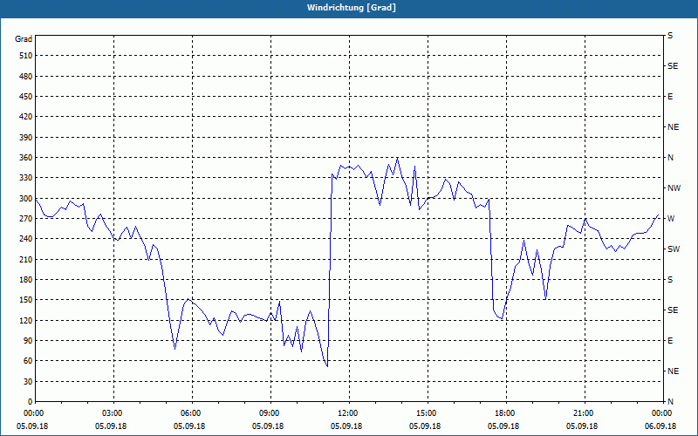Image resolution: width=698 pixels, height=436 pixels.
Task: Click the 09:00 time axis label
Action: click(270, 412)
